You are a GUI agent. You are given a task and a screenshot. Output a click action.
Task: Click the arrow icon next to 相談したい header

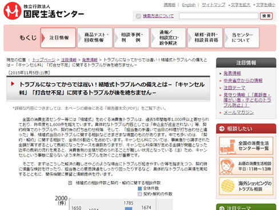(222, 129)
